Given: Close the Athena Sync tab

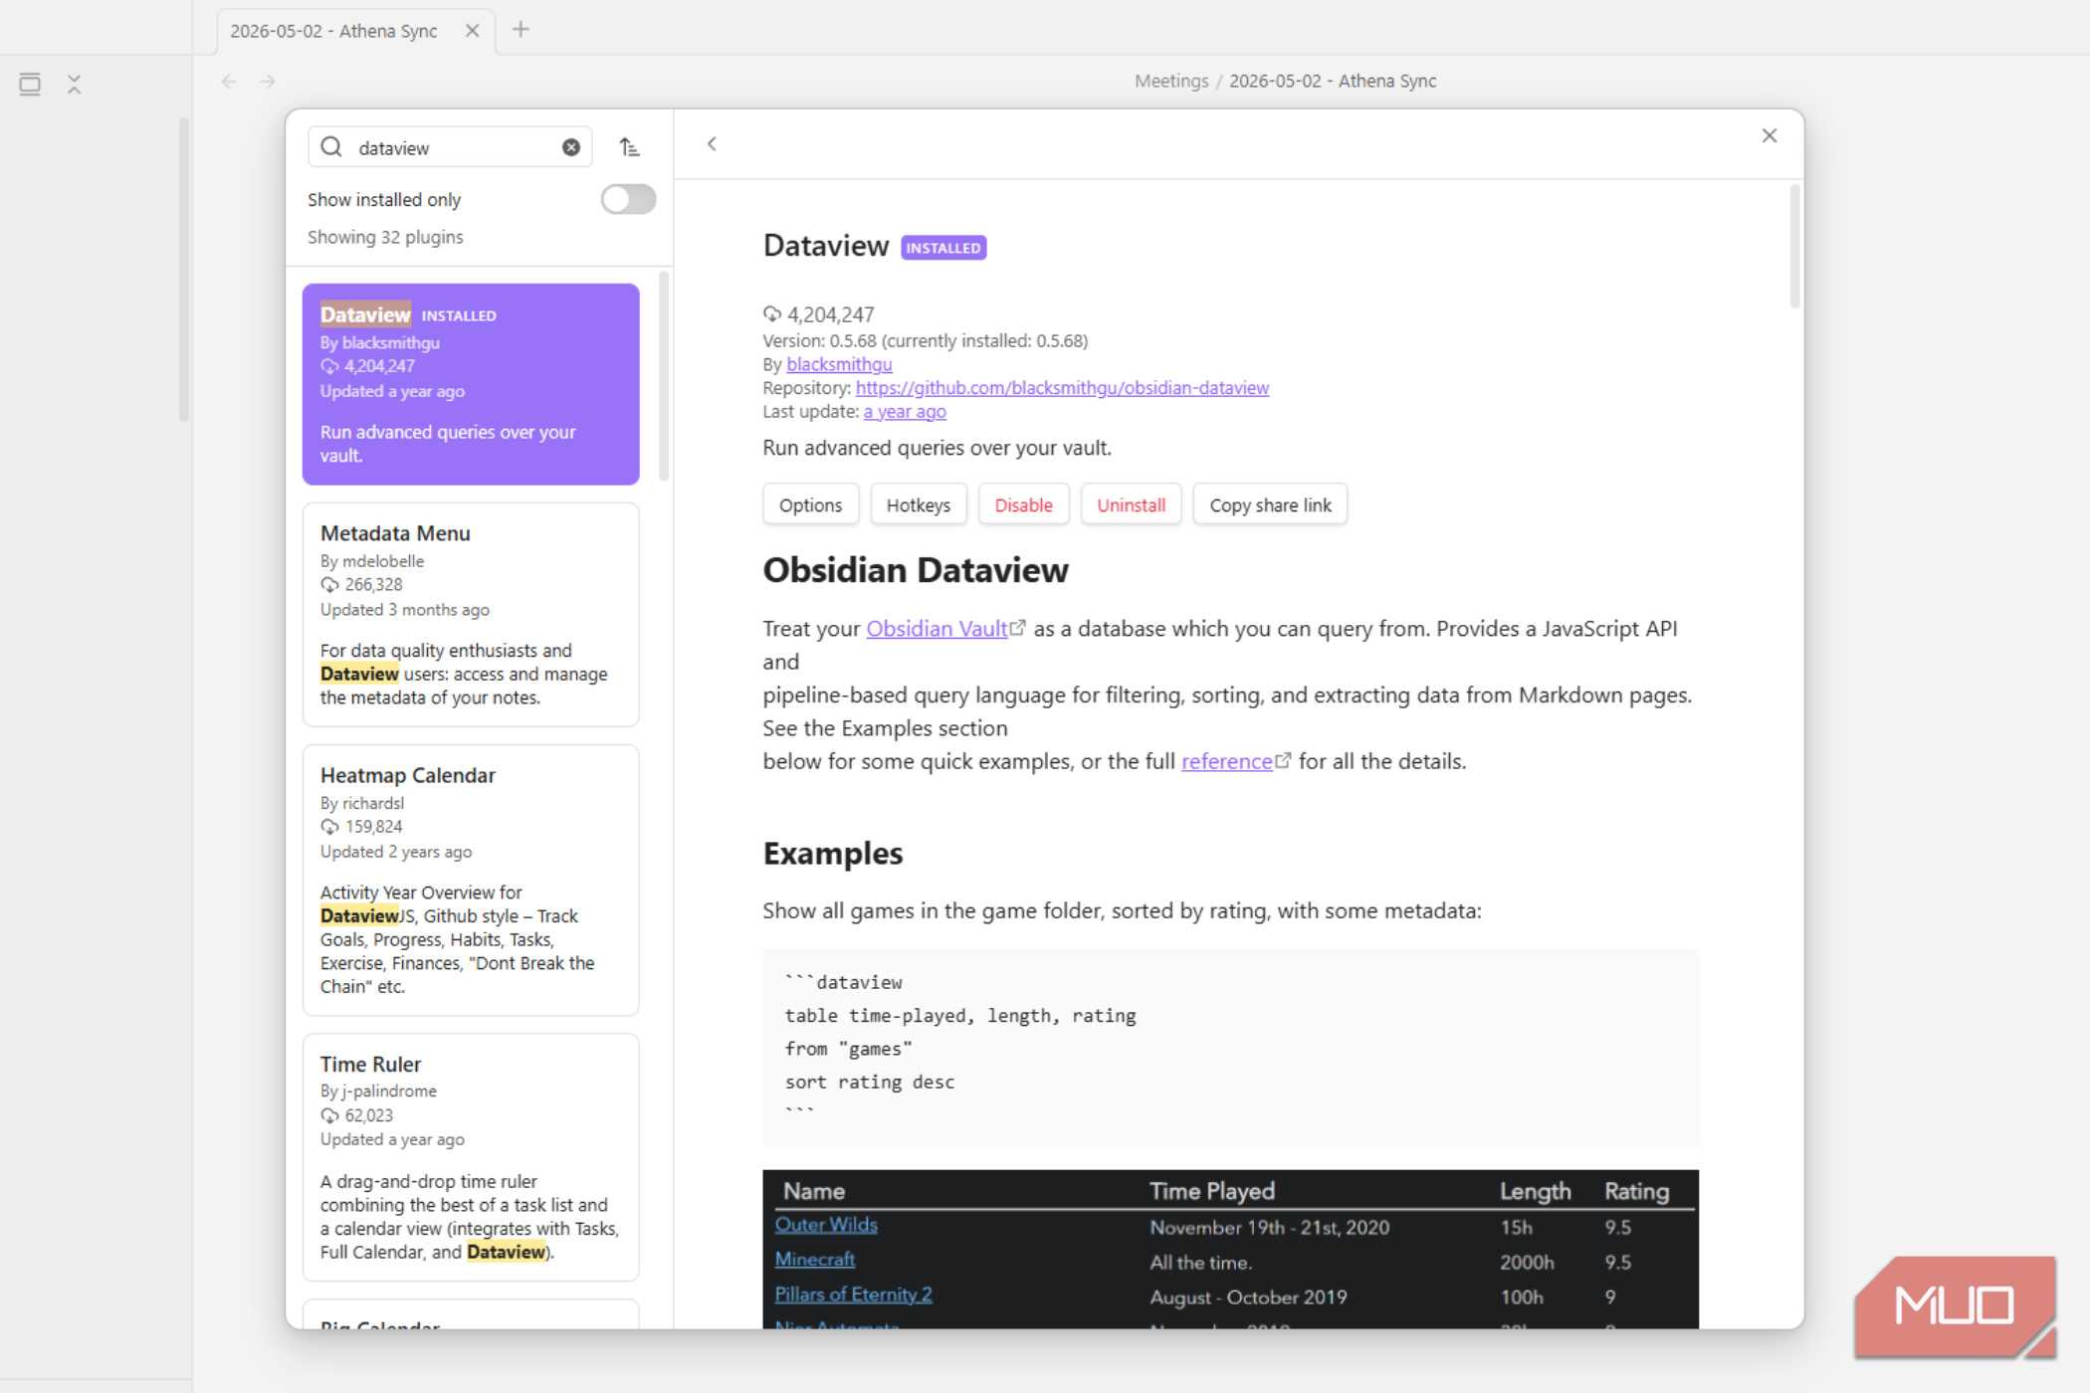Looking at the screenshot, I should point(472,31).
